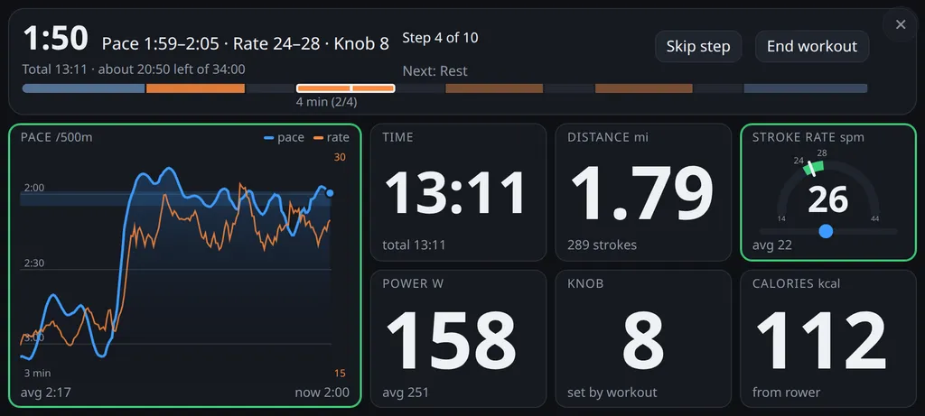
Task: Click the 'avg 22' stroke rate text
Action: tap(772, 245)
